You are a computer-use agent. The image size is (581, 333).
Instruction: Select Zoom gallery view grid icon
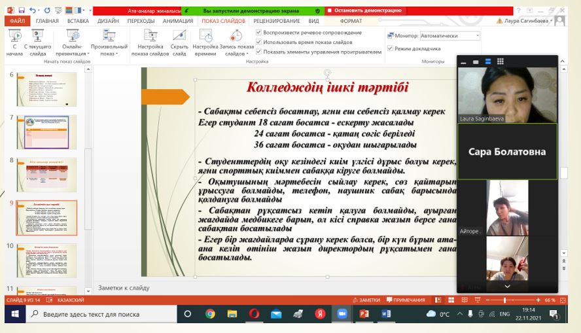501,61
